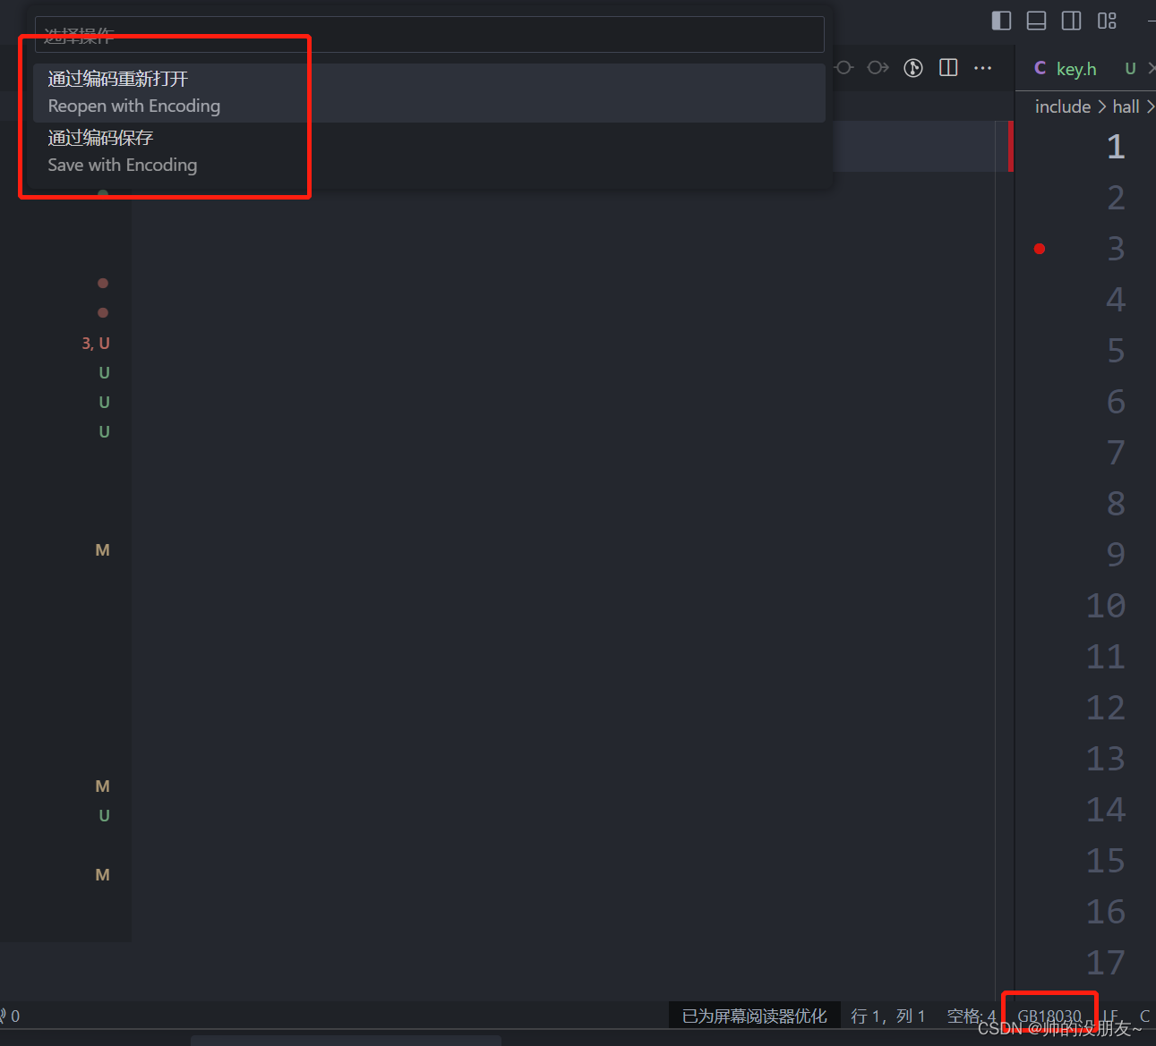Click the 空格: 4 indentation indicator

point(971,1016)
